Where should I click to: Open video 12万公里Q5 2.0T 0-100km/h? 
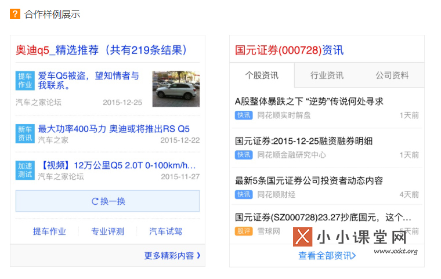pos(118,165)
